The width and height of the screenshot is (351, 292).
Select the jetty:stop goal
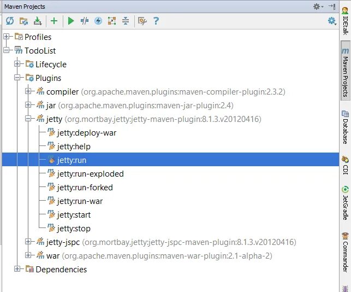(x=74, y=229)
